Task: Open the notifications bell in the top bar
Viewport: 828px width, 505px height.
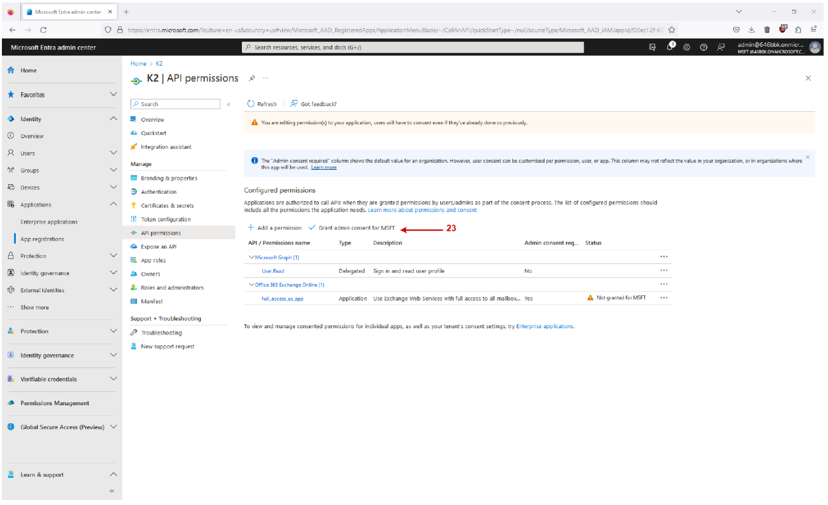Action: 671,47
